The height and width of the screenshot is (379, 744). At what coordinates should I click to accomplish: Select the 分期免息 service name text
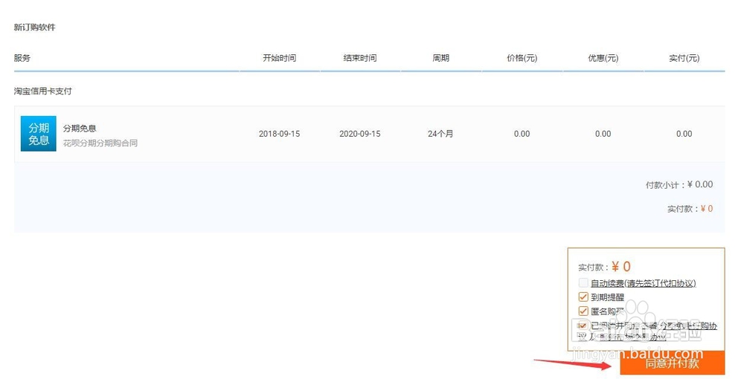pyautogui.click(x=80, y=129)
